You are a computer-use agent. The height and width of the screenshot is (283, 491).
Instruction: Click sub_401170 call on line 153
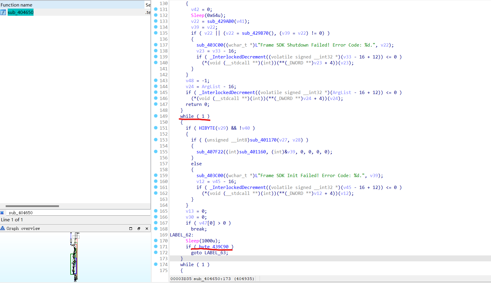[263, 140]
